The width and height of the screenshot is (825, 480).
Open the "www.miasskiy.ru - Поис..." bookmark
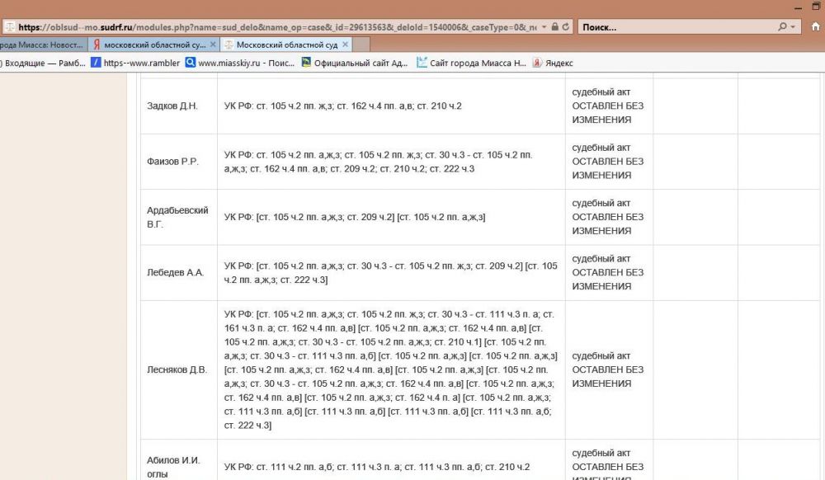tap(239, 63)
